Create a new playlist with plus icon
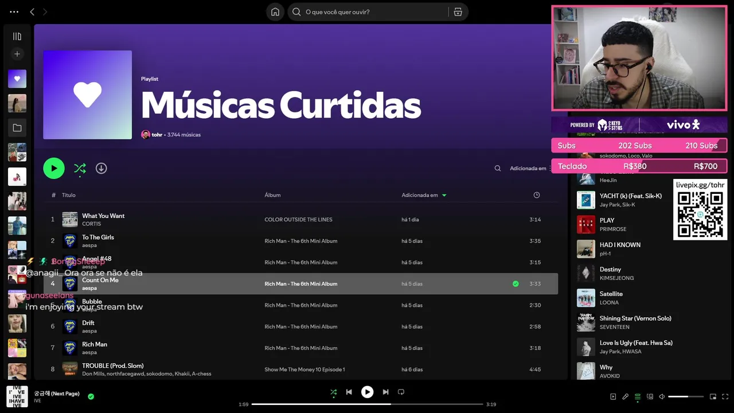The height and width of the screenshot is (413, 734). coord(17,54)
